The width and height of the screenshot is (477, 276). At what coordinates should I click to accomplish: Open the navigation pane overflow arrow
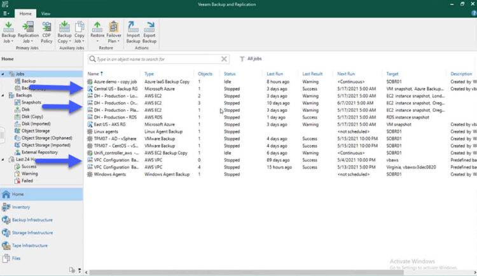pos(79,270)
